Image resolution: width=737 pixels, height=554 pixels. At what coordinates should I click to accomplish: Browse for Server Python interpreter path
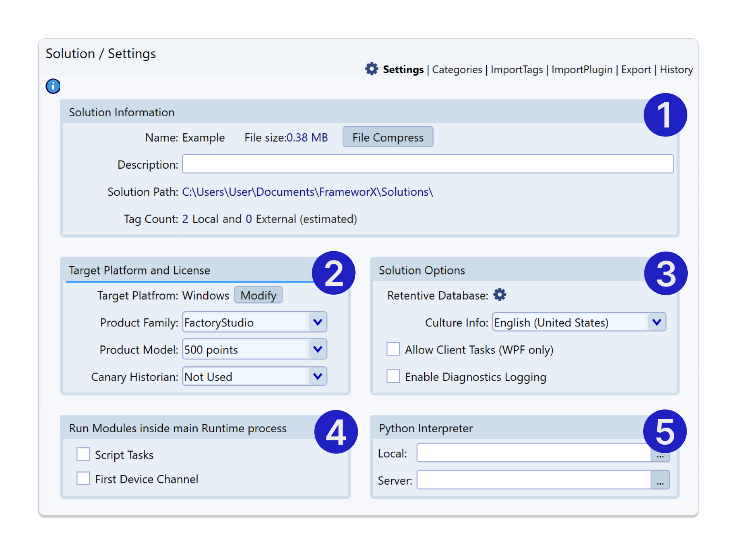tap(660, 480)
